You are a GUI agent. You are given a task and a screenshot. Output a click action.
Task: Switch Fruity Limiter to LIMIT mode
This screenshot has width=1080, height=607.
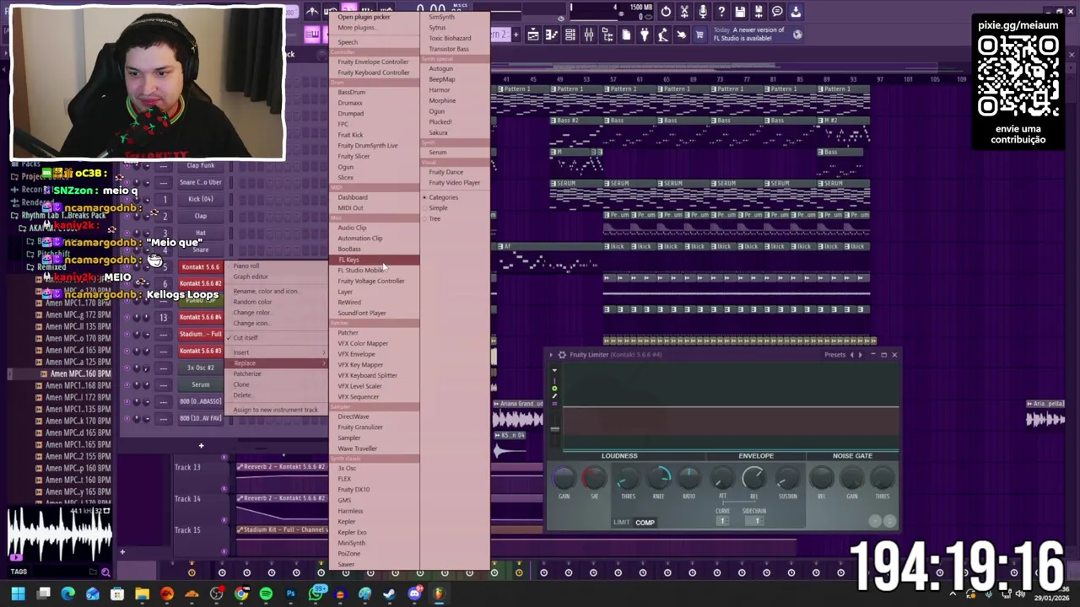point(621,523)
